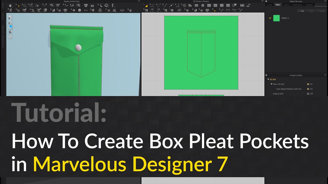Toggle the Show 2D Grid checkbox
The image size is (328, 184).
pyautogui.click(x=308, y=84)
